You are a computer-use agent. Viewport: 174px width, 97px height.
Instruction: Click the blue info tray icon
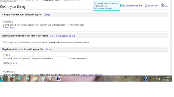[x=146, y=79]
